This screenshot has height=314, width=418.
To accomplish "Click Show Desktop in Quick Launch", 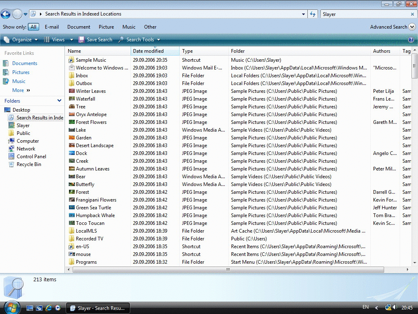I will pyautogui.click(x=29, y=308).
